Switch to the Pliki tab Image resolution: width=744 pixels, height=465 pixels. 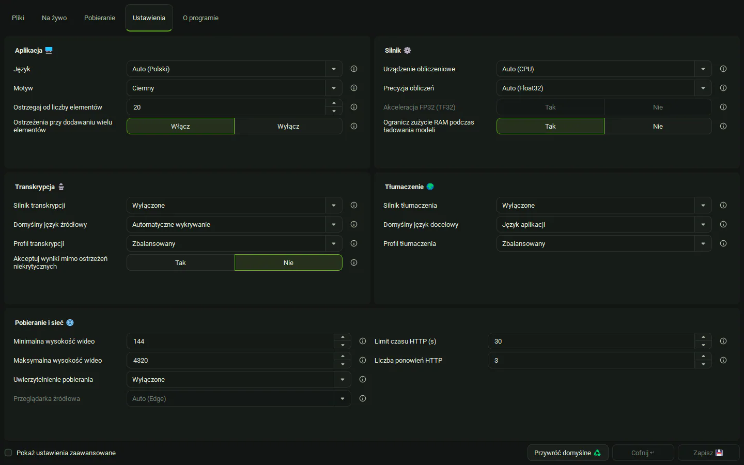[x=18, y=18]
